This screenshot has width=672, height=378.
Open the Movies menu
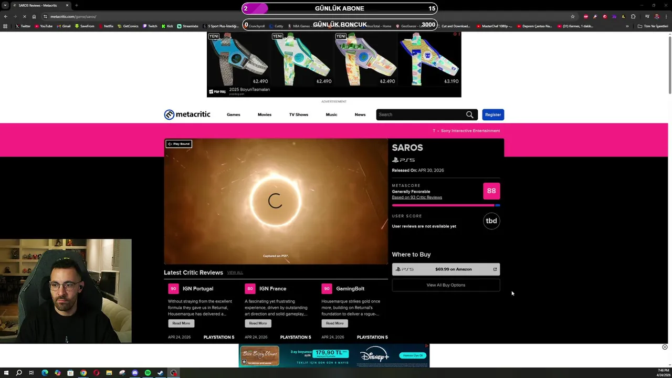point(265,114)
